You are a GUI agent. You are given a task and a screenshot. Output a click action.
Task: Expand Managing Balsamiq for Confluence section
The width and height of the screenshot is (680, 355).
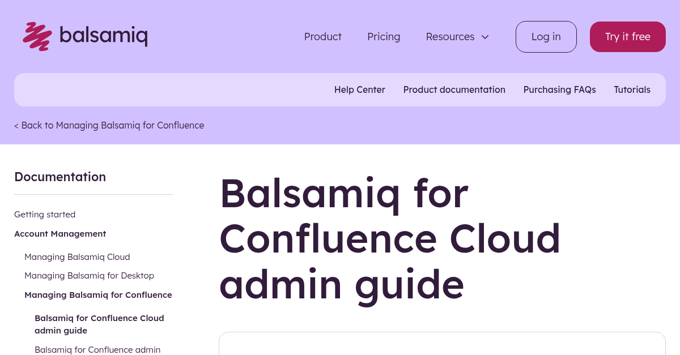click(98, 294)
